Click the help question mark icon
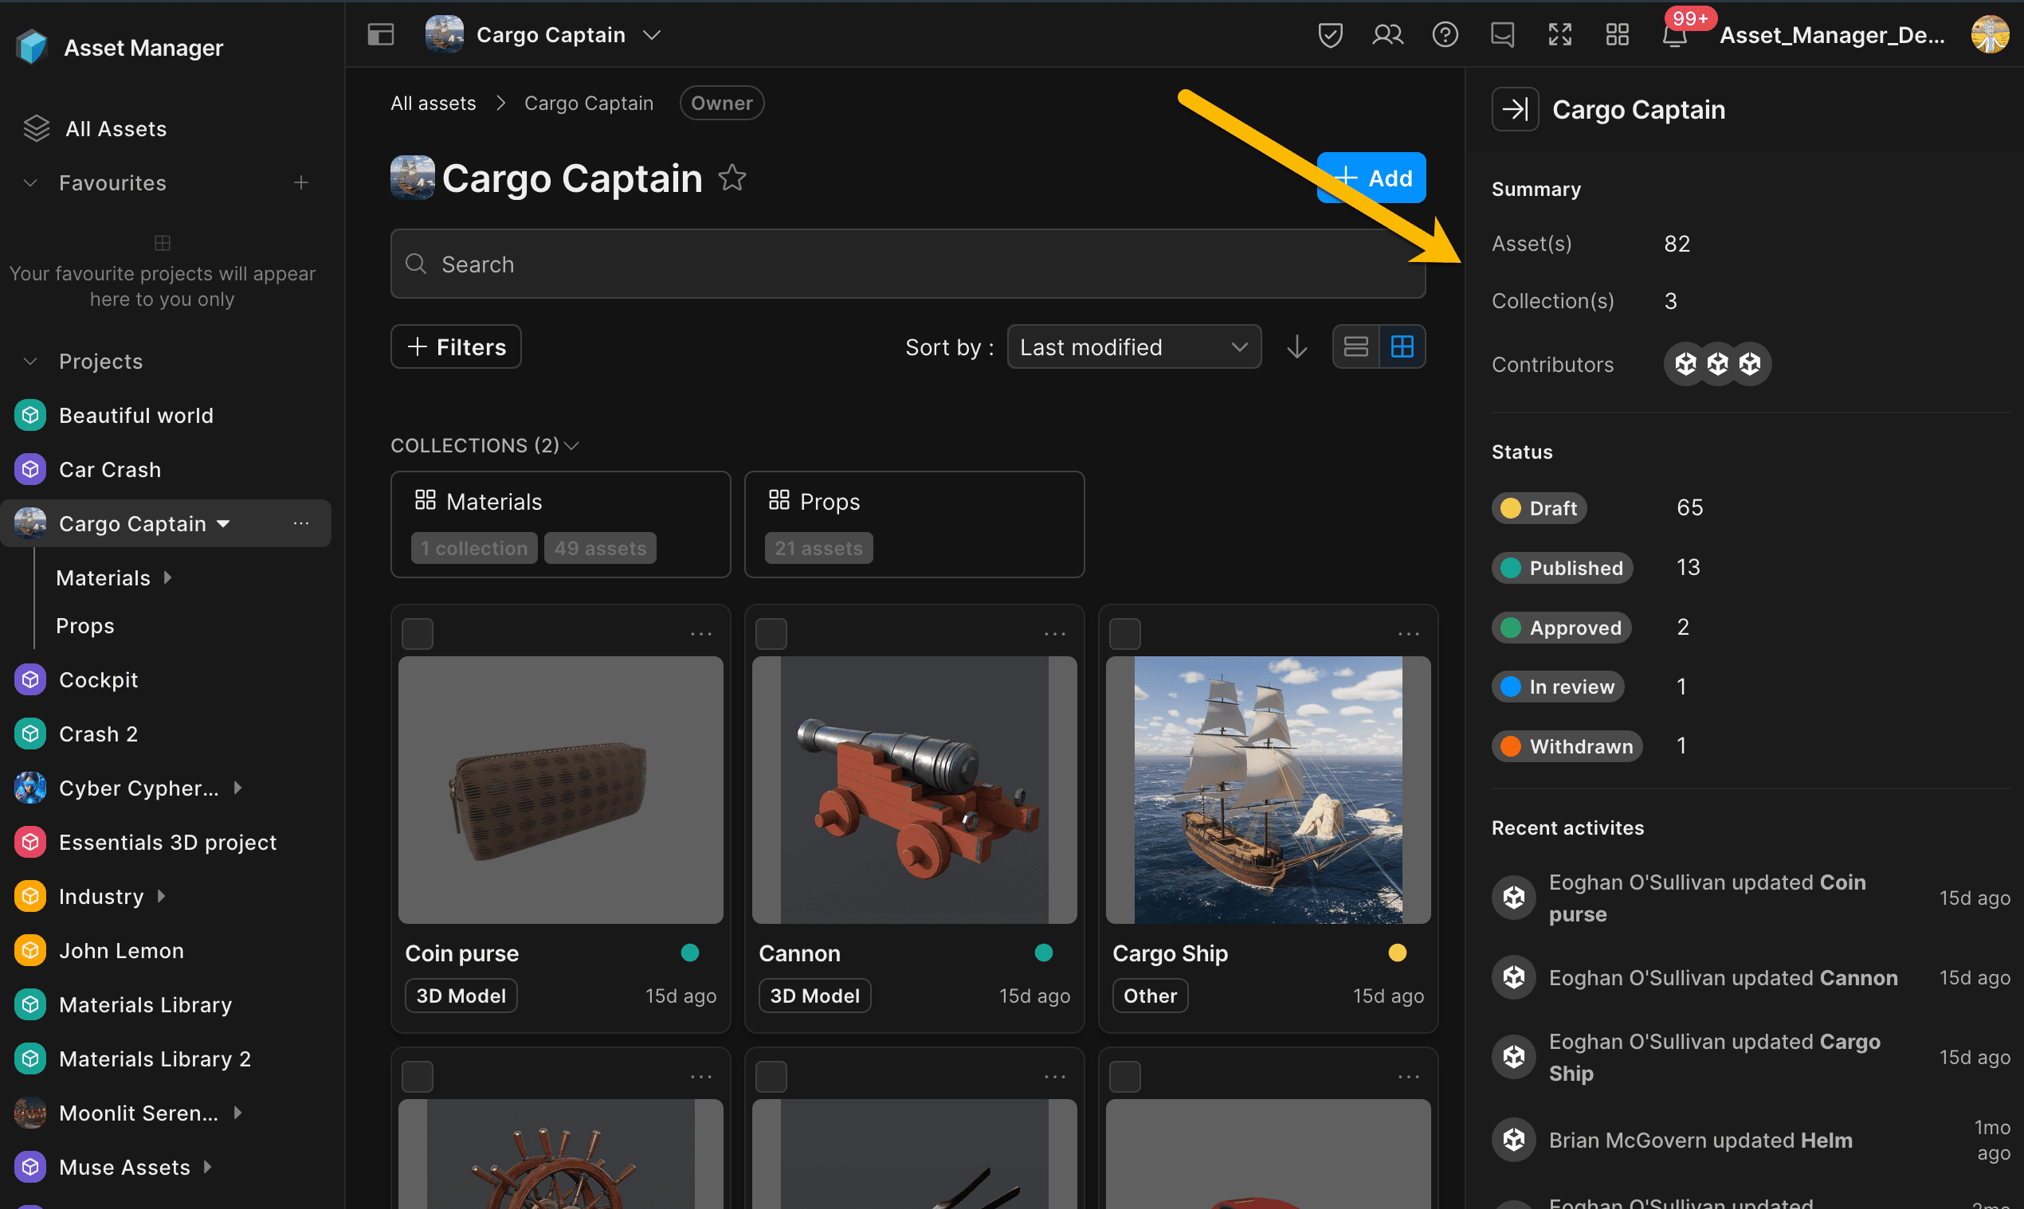The image size is (2024, 1209). [x=1445, y=35]
